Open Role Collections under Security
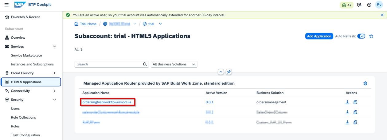Image resolution: width=387 pixels, height=140 pixels. pyautogui.click(x=23, y=117)
